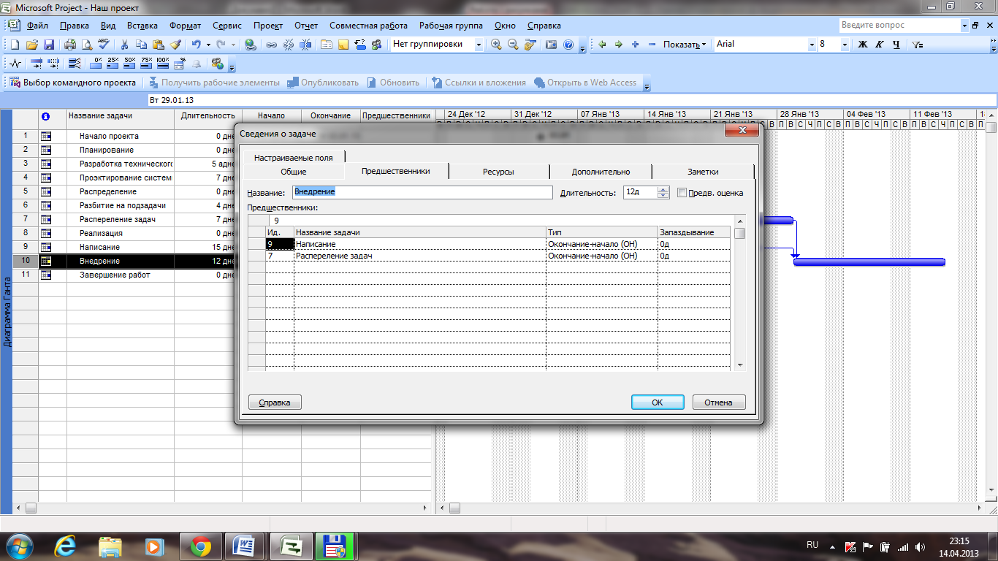
Task: Click the Отмена button
Action: [x=718, y=402]
